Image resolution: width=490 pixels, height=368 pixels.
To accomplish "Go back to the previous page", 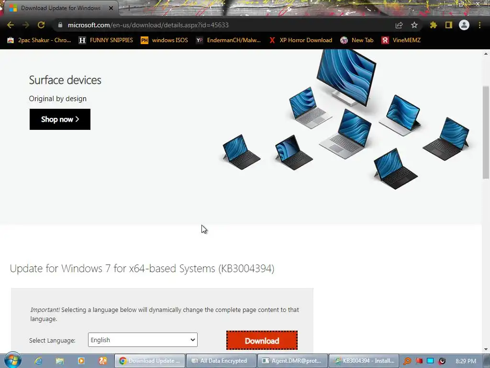I will coord(11,25).
